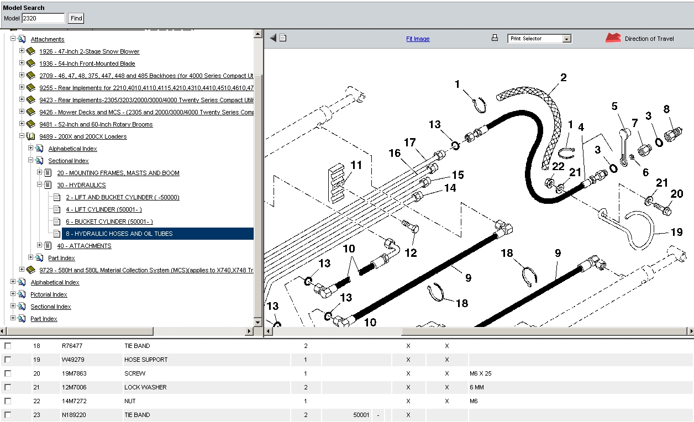Image resolution: width=694 pixels, height=422 pixels.
Task: Tick the checkbox for W49279 HOSE SUPPORT
Action: (8, 360)
